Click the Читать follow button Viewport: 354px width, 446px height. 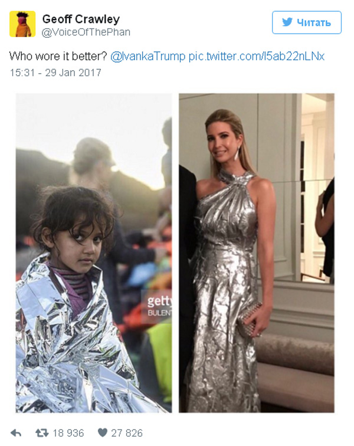[306, 22]
